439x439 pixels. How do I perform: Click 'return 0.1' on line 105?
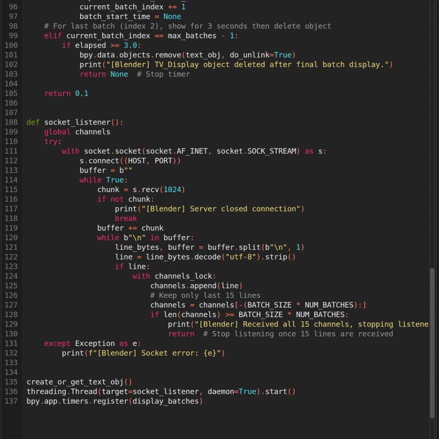(x=66, y=93)
